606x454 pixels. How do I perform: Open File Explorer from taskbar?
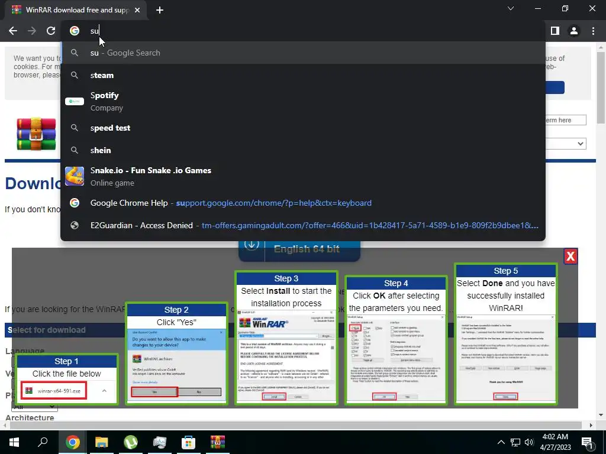[102, 442]
